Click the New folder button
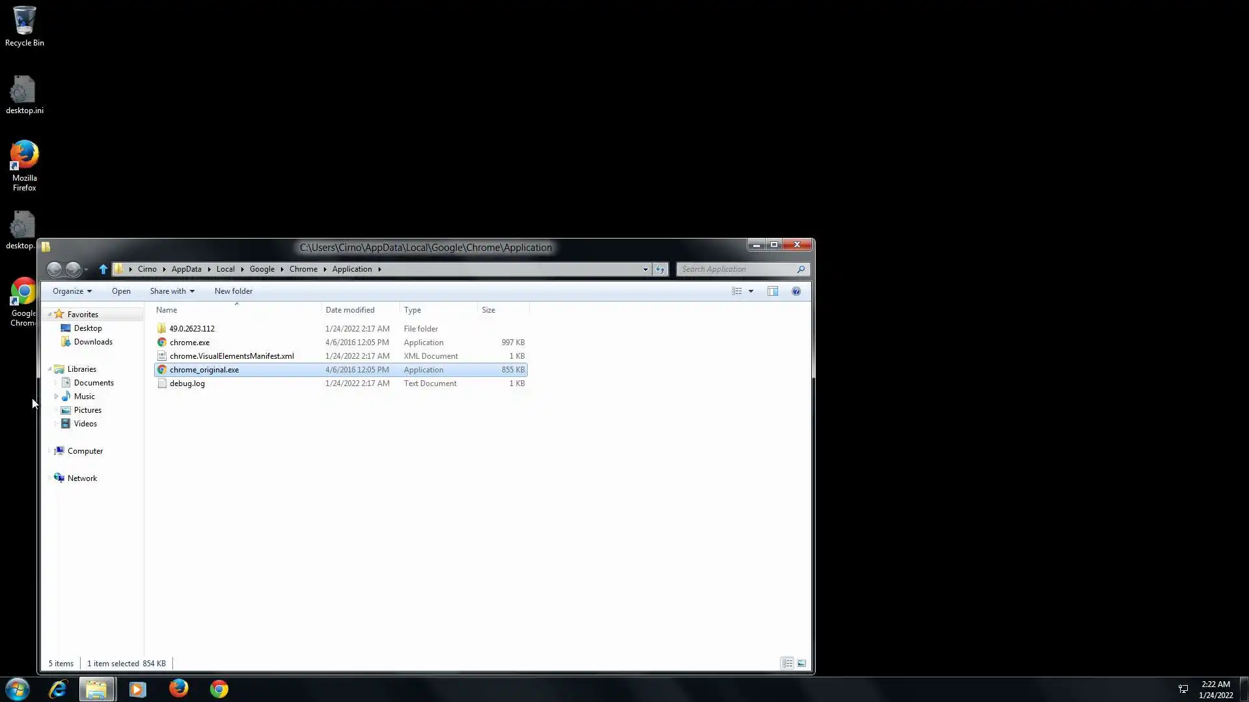Viewport: 1249px width, 702px height. [x=234, y=291]
